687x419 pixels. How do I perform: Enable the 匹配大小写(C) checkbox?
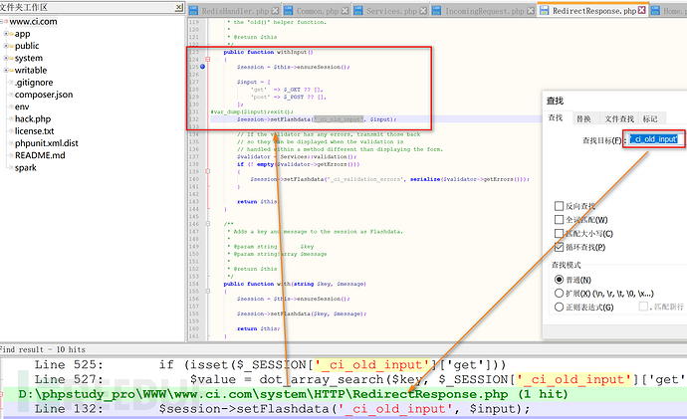(559, 233)
